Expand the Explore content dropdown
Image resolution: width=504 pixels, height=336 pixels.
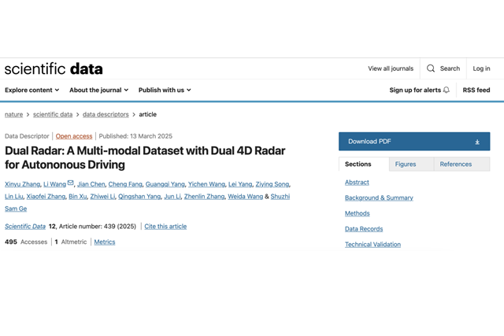click(x=31, y=90)
